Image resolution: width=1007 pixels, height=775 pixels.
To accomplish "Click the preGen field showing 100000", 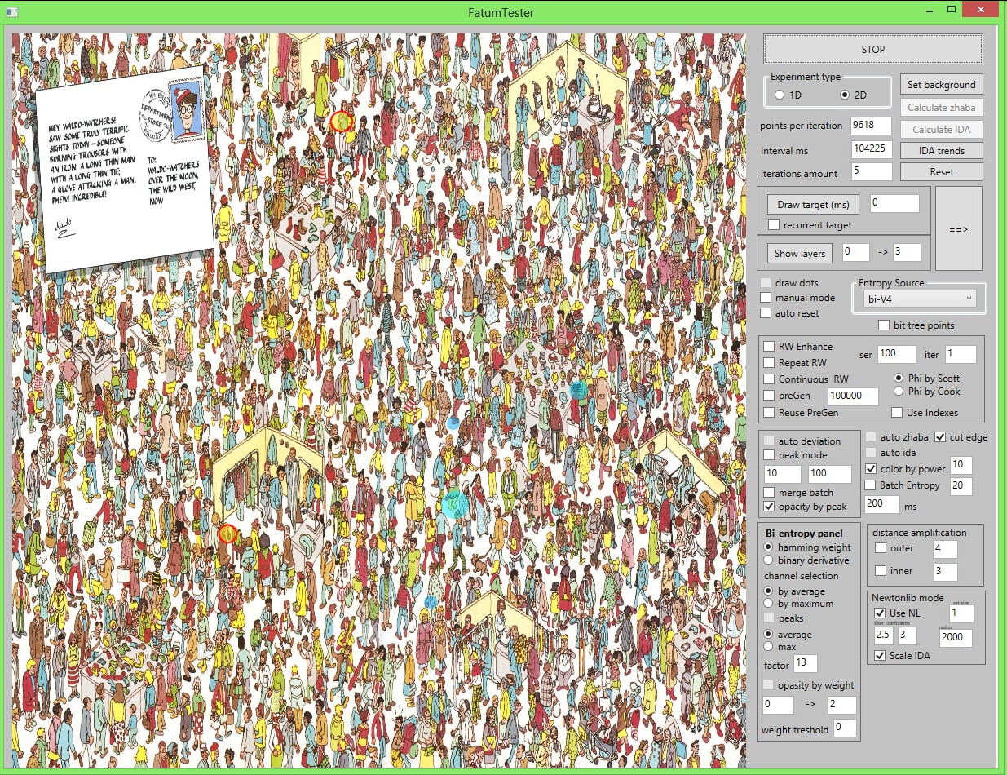I will 853,396.
